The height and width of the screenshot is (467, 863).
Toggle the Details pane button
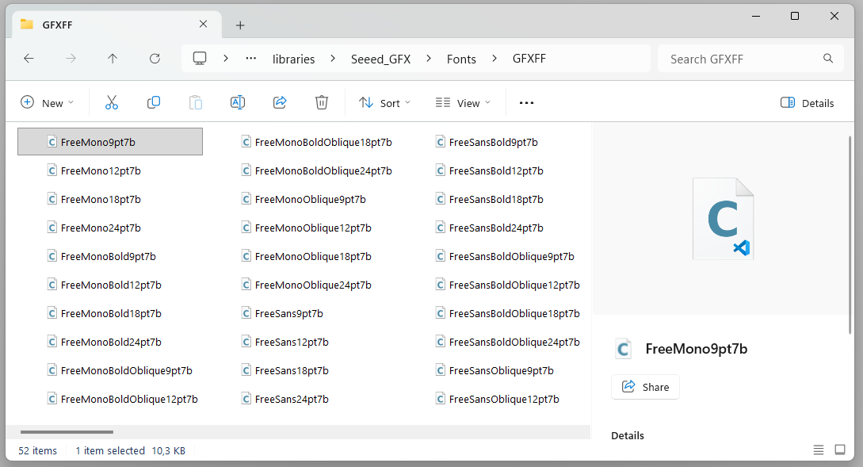pos(807,103)
